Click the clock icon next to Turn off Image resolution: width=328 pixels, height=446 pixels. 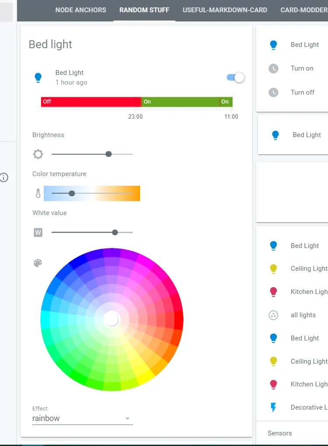(273, 92)
